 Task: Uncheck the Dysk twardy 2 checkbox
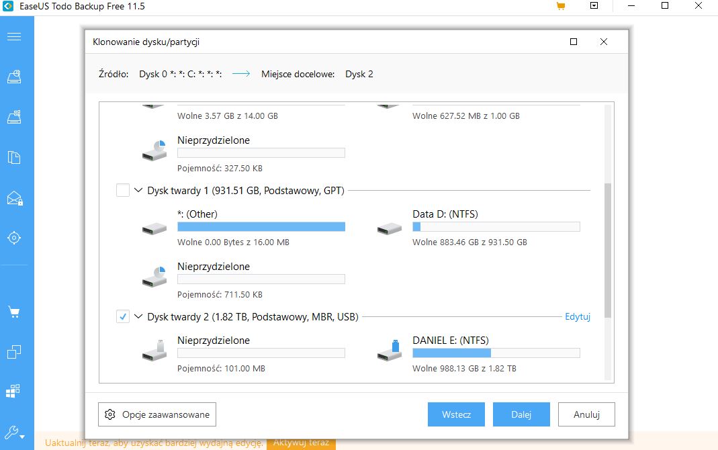(x=123, y=316)
